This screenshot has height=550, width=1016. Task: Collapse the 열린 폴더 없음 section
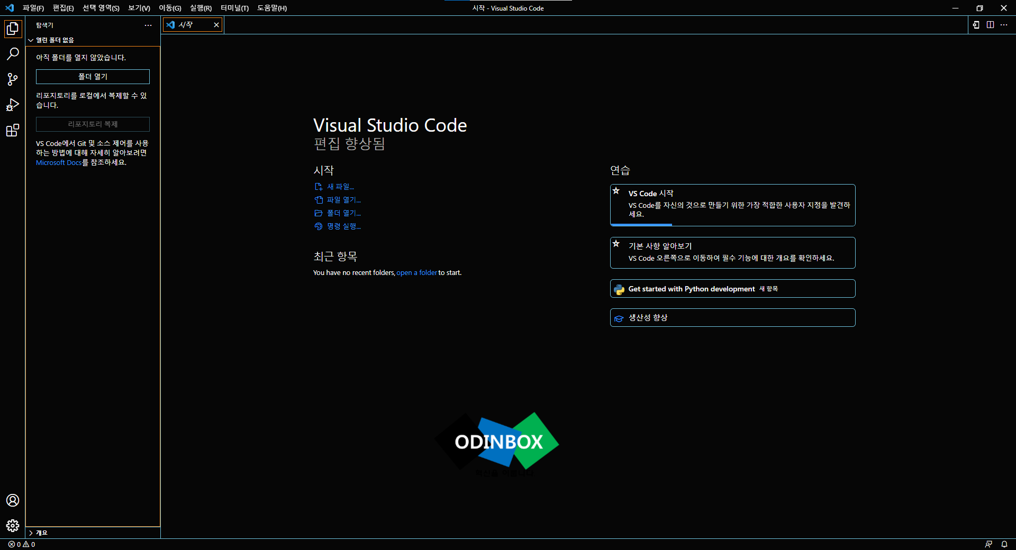pos(93,40)
